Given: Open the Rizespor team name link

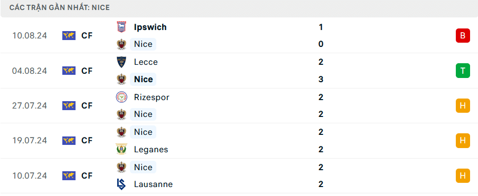Looking at the screenshot, I should click(152, 97).
